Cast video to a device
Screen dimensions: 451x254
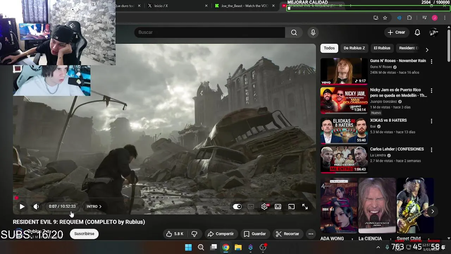(x=291, y=206)
